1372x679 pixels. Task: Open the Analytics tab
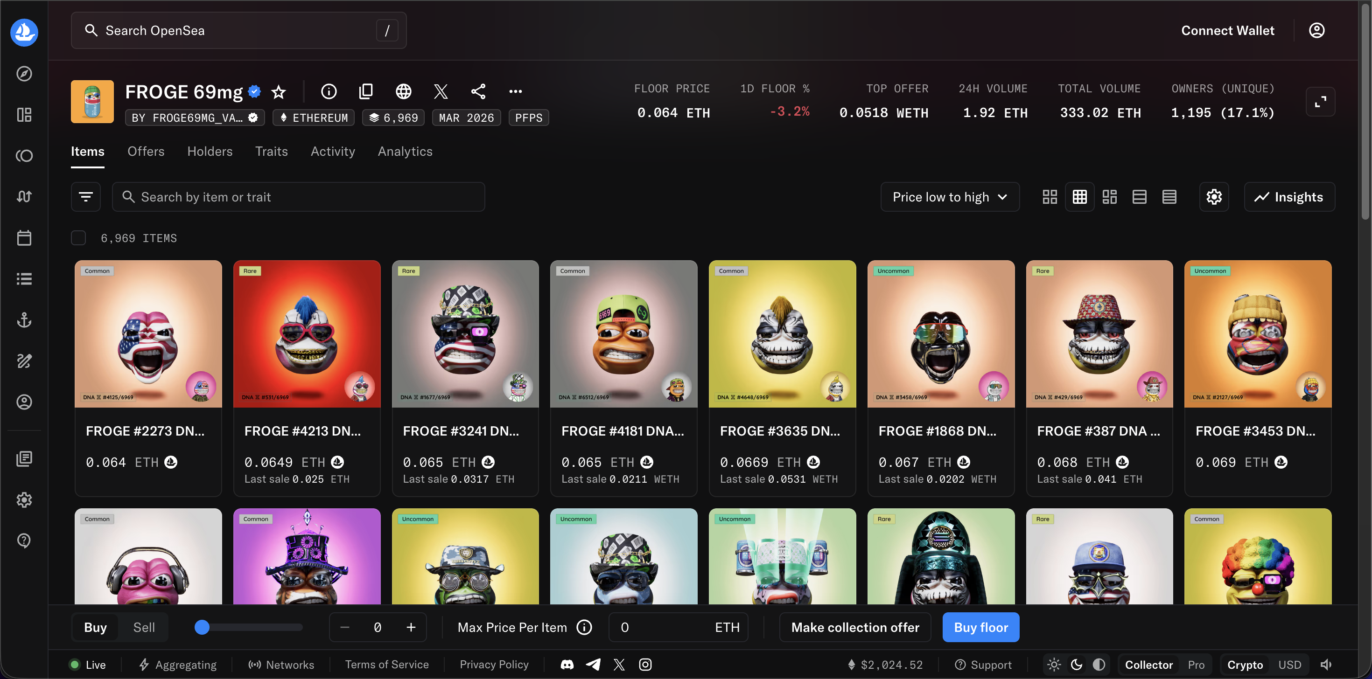(406, 152)
